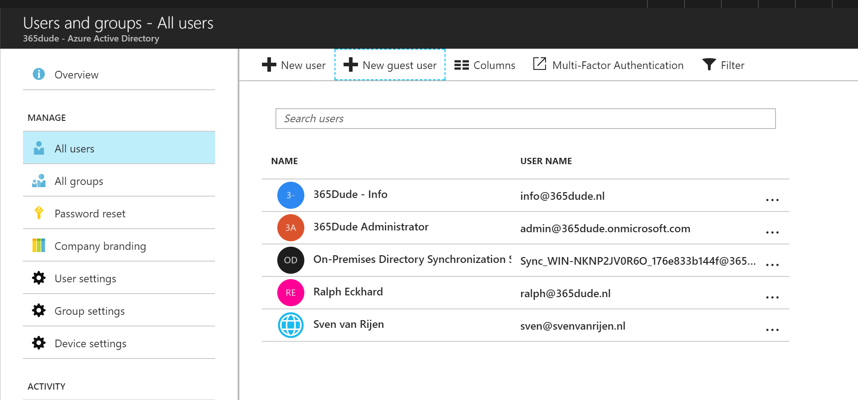Click the username sven@svenvanrijen.nl
The height and width of the screenshot is (400, 858).
coord(573,326)
